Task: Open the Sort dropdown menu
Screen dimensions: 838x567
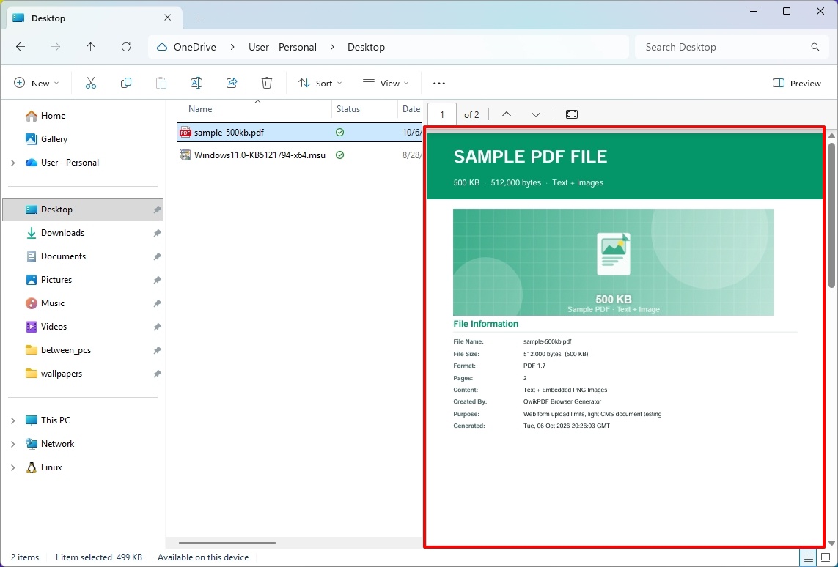Action: point(320,83)
